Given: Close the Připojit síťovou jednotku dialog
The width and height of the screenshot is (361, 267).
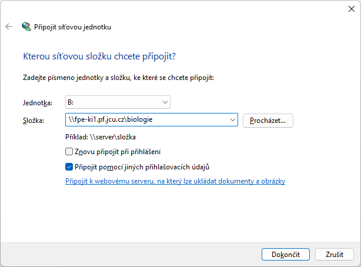Looking at the screenshot, I should click(352, 9).
